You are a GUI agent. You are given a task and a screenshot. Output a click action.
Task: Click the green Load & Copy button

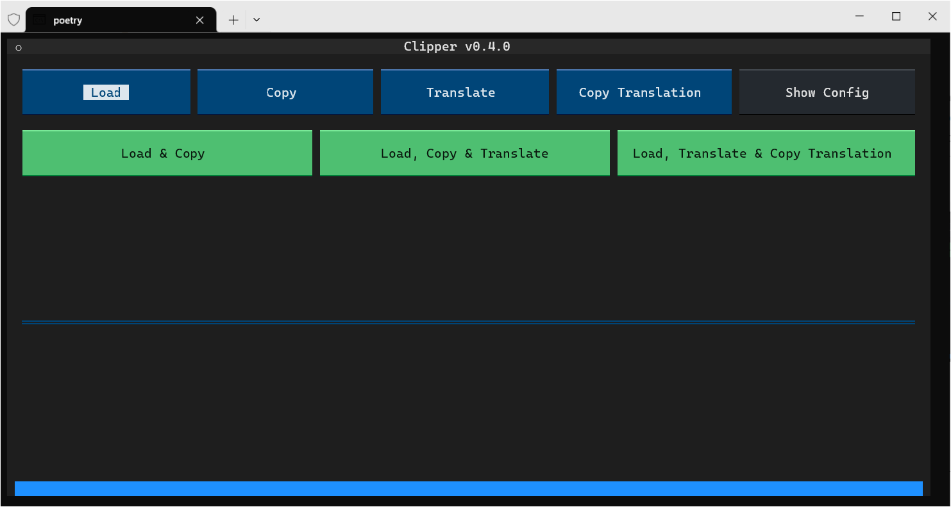(167, 153)
